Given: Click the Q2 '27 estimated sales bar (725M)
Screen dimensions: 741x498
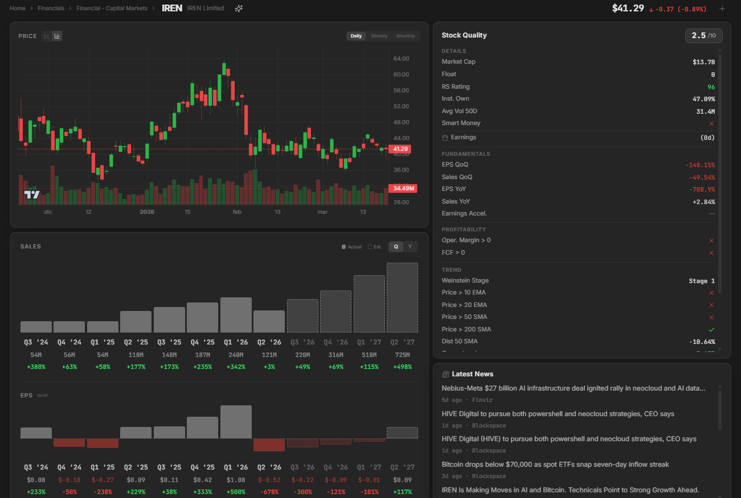Looking at the screenshot, I should point(402,298).
